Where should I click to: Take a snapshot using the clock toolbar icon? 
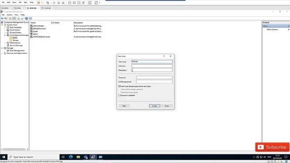pos(54,3)
